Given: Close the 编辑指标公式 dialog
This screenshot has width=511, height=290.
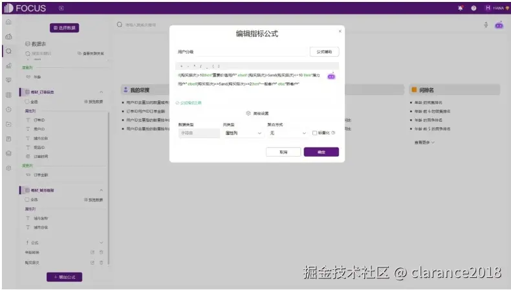Looking at the screenshot, I should (340, 31).
